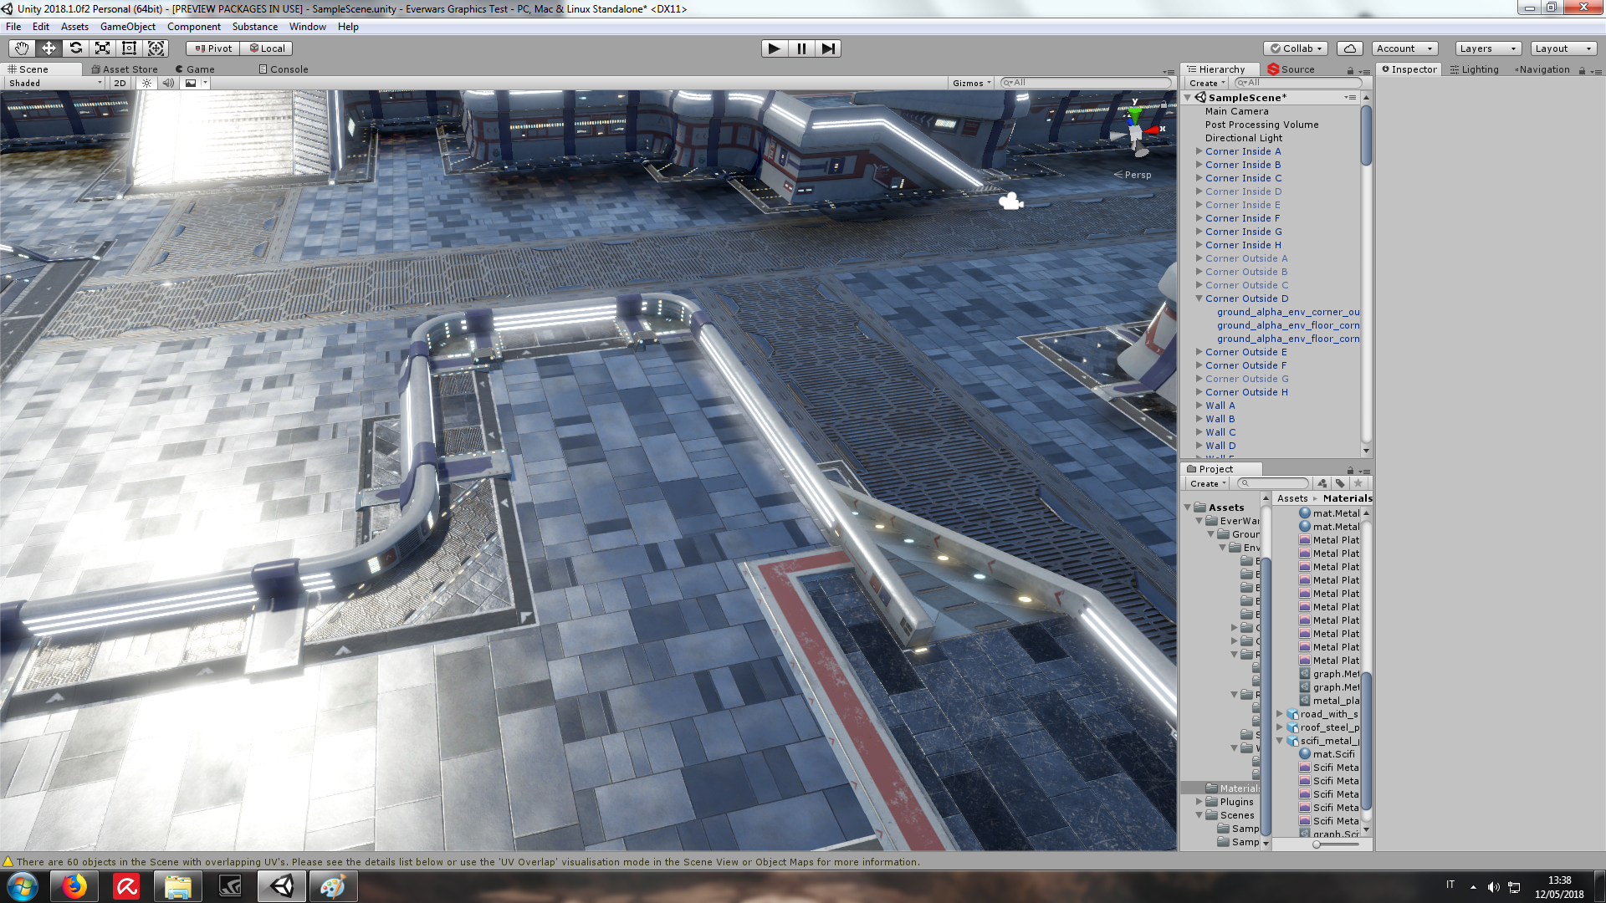
Task: Collapse the Corner Outside D object
Action: point(1199,298)
